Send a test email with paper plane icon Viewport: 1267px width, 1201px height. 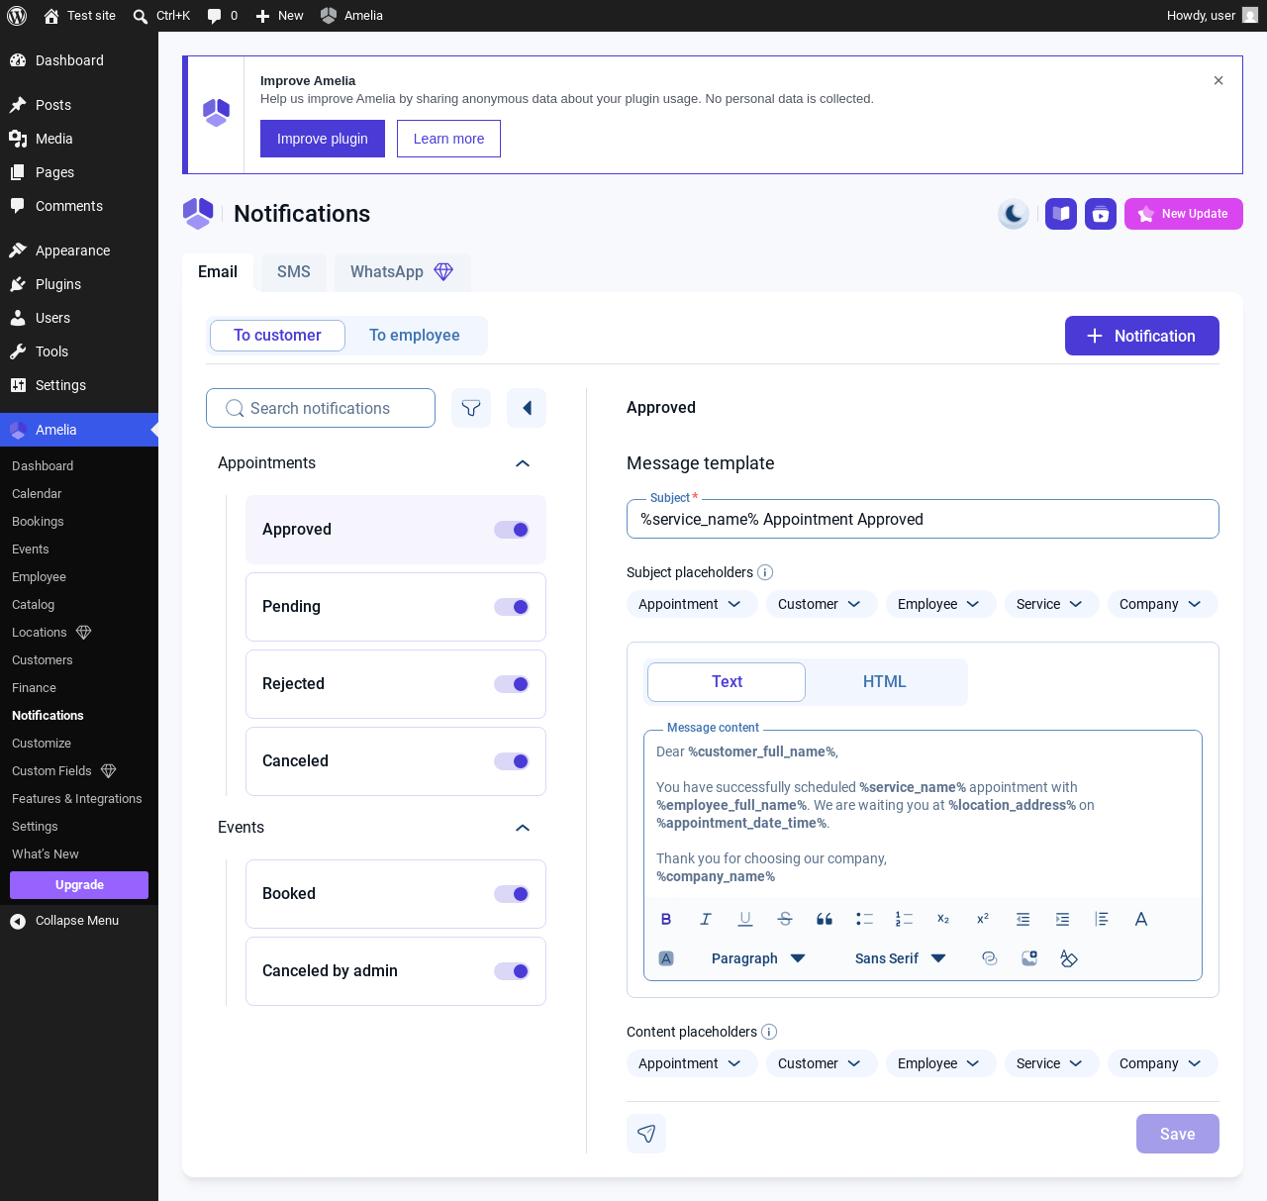(x=646, y=1134)
